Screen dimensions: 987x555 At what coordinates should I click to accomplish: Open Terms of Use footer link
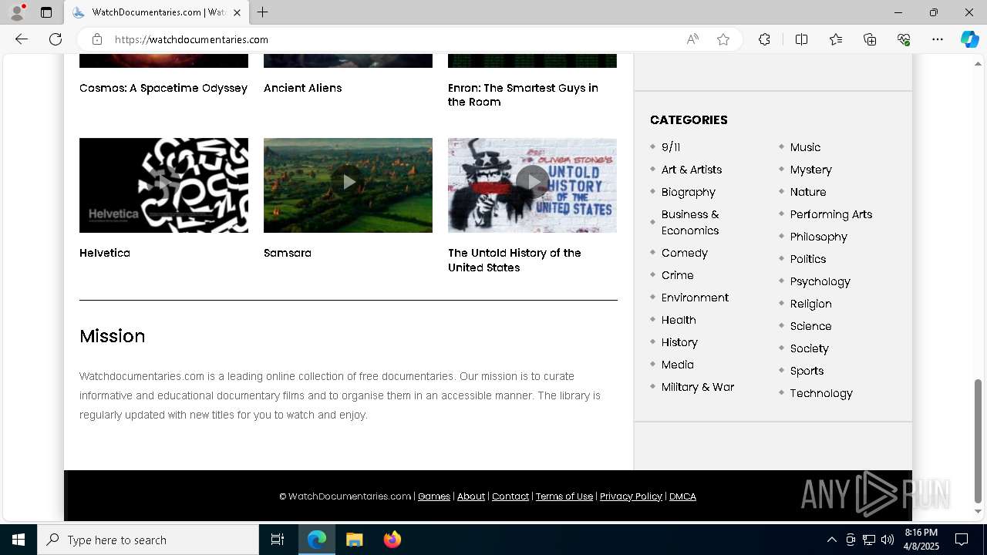pyautogui.click(x=564, y=496)
